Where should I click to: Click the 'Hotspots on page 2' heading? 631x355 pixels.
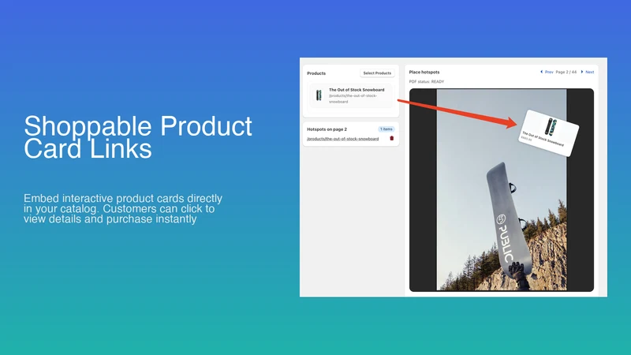(x=327, y=129)
